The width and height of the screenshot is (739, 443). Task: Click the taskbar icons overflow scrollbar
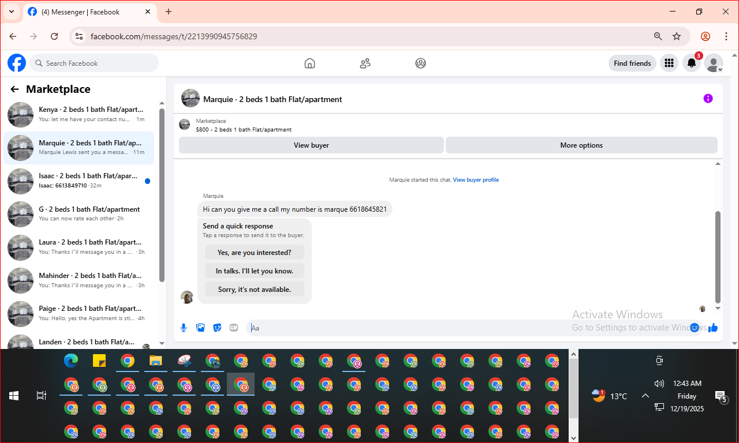click(x=573, y=388)
